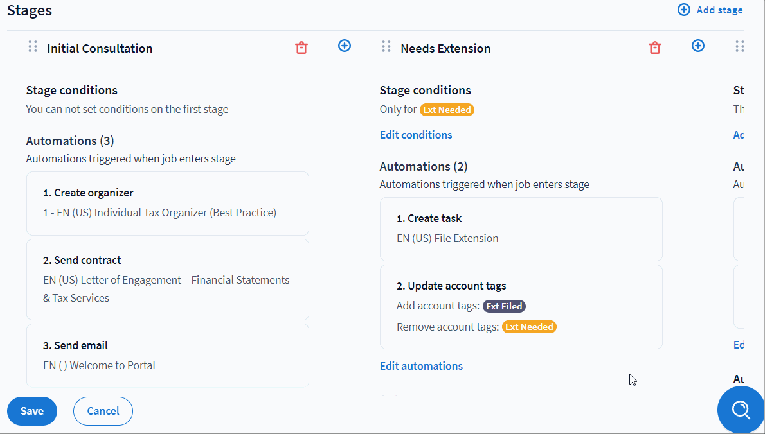Click the Cancel button

coord(103,411)
